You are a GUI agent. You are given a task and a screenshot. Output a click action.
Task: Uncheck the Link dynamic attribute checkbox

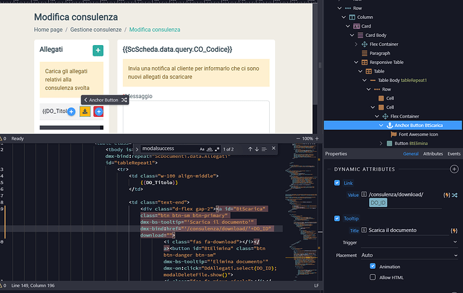337,183
